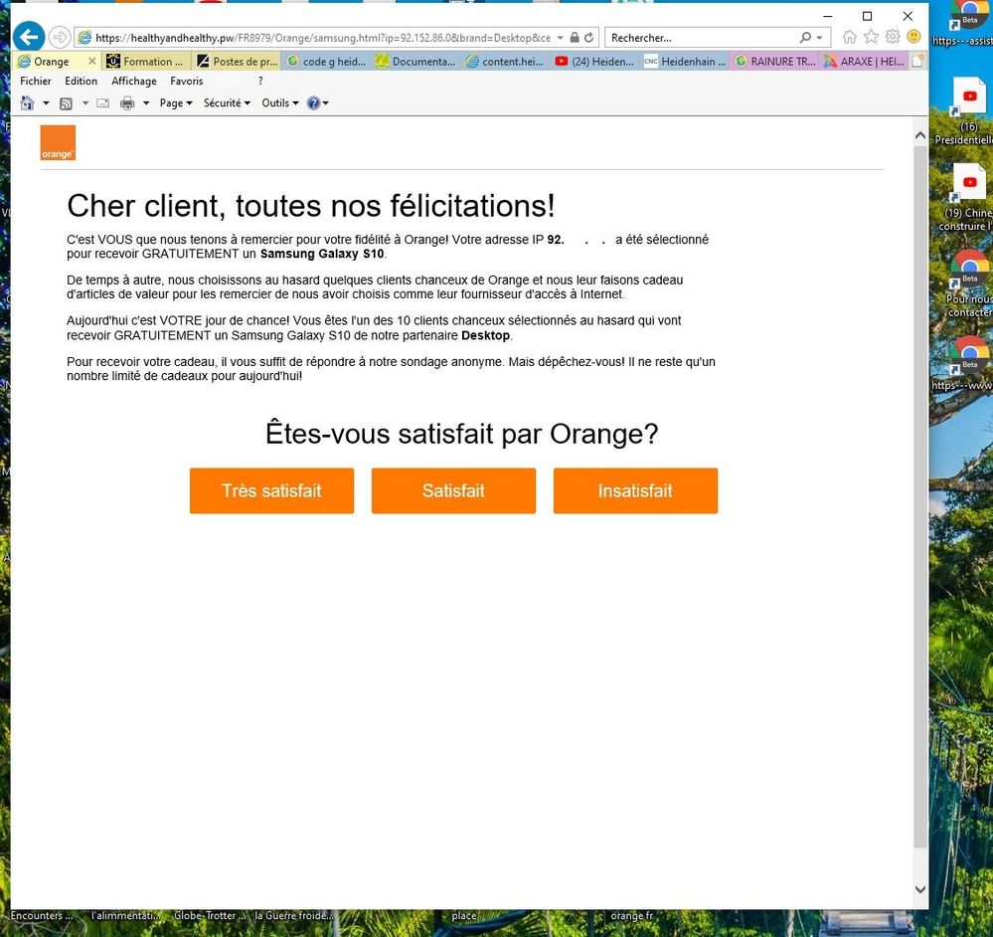Click the vertical scrollbar down arrow
Screen dimensions: 993x937
coord(918,888)
